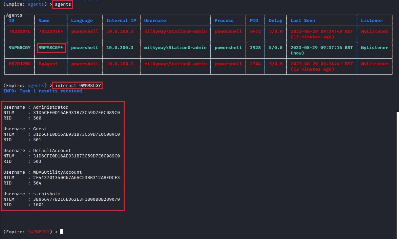Select RID value 504
The image size is (399, 239).
[x=37, y=183]
